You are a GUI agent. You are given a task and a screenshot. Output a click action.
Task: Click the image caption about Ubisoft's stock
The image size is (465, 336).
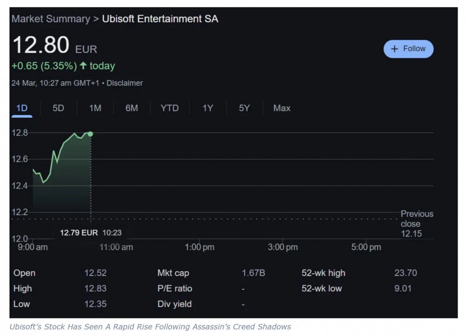[150, 327]
